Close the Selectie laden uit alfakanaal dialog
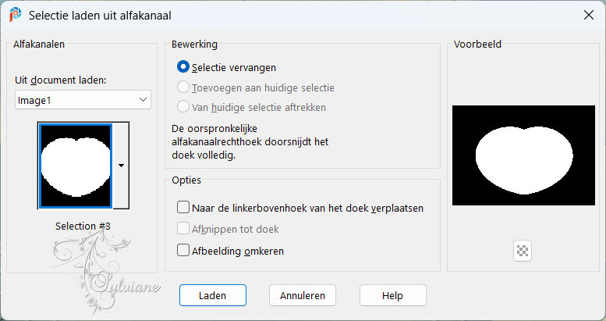 click(589, 15)
